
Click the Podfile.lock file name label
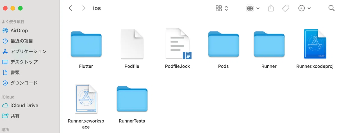click(x=177, y=66)
